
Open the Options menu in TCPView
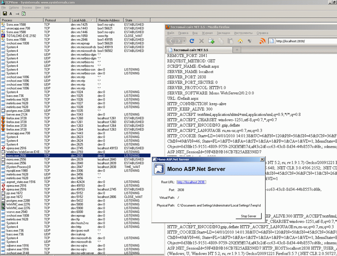[14, 7]
